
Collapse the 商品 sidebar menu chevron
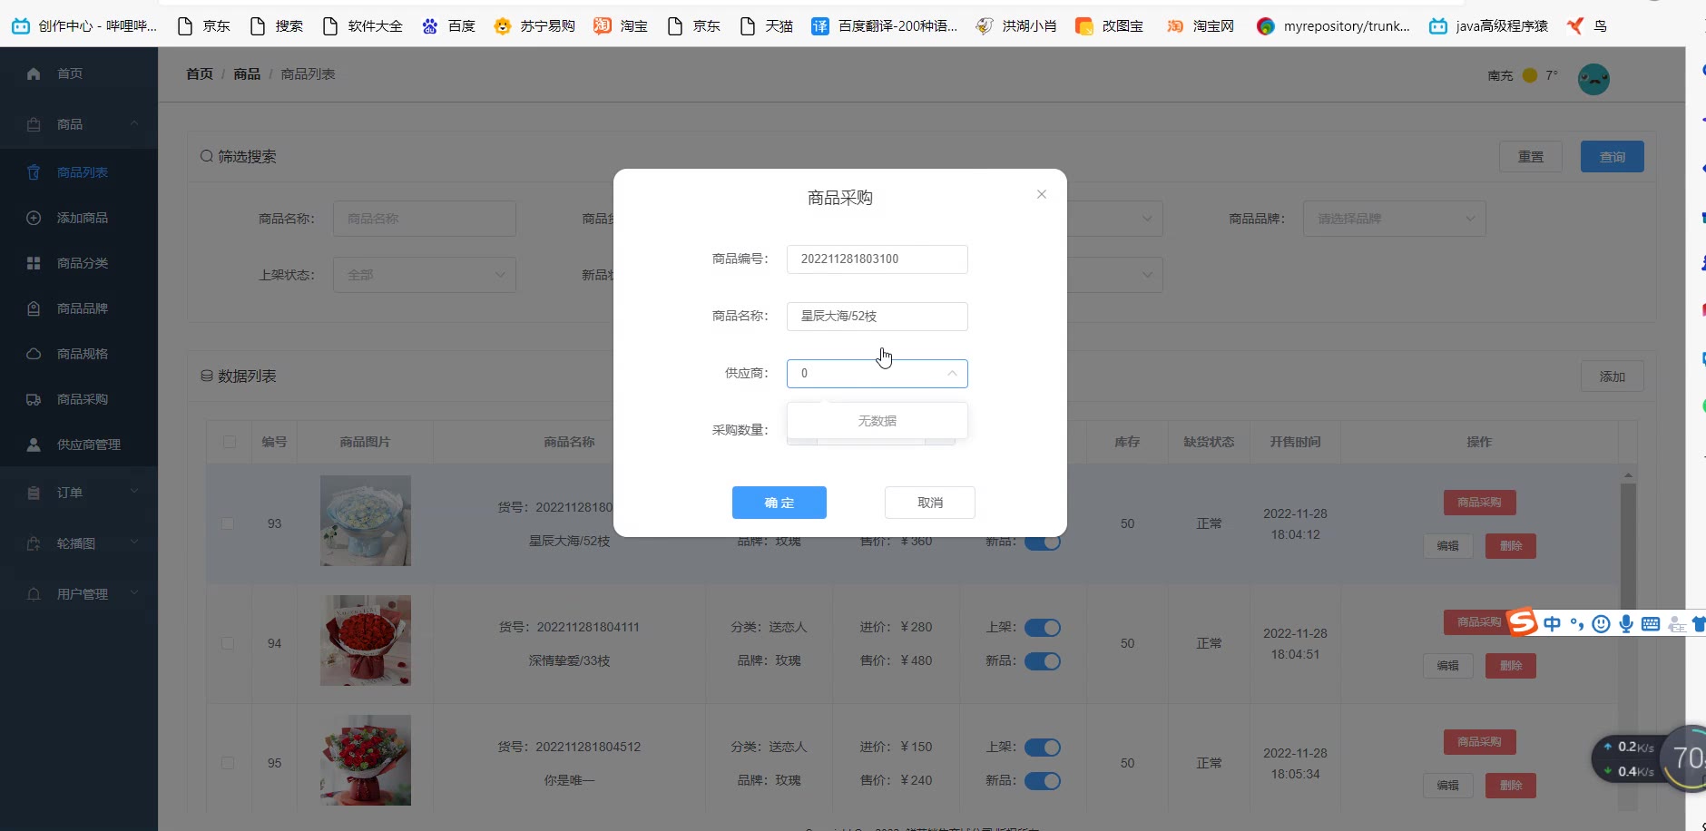coord(134,123)
